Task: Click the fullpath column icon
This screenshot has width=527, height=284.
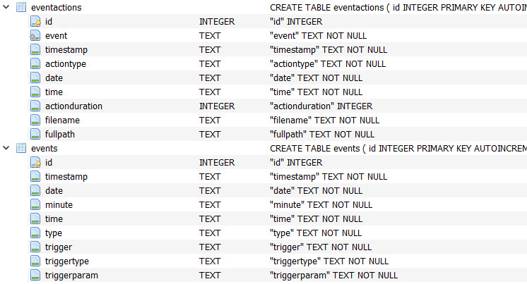Action: coord(36,134)
